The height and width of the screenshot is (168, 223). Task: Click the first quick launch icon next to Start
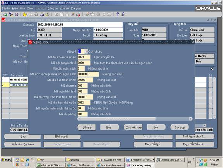click(x=17, y=160)
